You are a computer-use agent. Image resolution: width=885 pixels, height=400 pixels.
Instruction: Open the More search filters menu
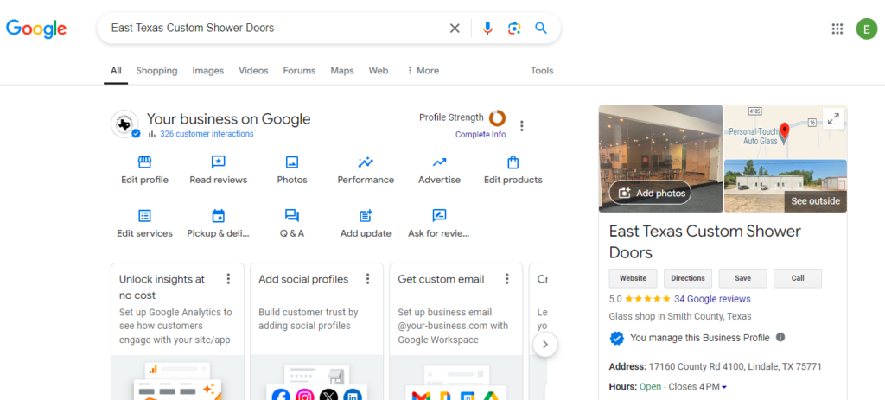(x=423, y=71)
